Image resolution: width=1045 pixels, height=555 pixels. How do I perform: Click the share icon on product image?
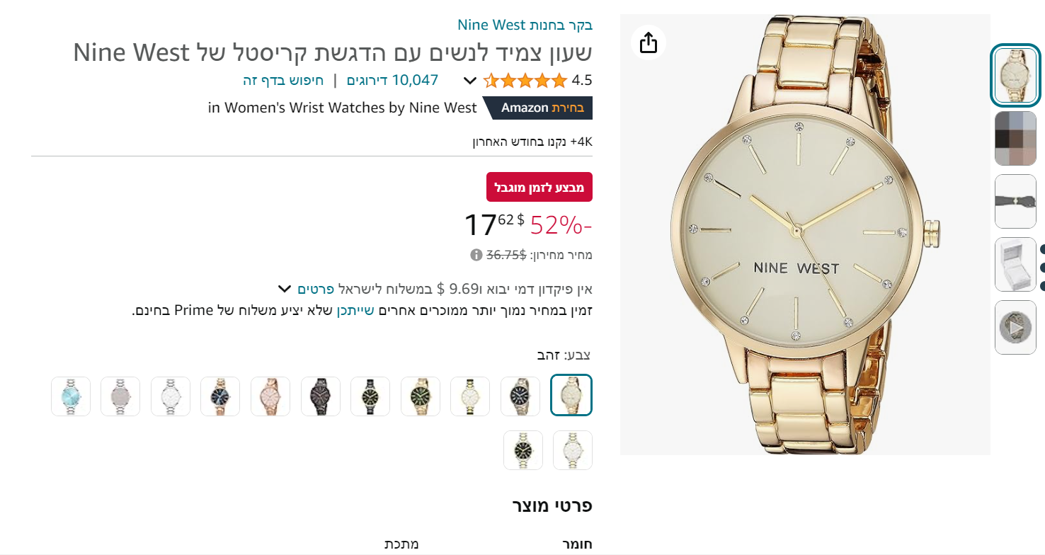[x=649, y=43]
